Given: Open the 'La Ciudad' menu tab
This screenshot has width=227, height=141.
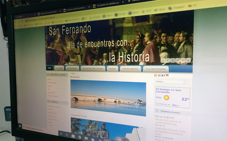Looking at the screenshot, I should [x=59, y=68].
